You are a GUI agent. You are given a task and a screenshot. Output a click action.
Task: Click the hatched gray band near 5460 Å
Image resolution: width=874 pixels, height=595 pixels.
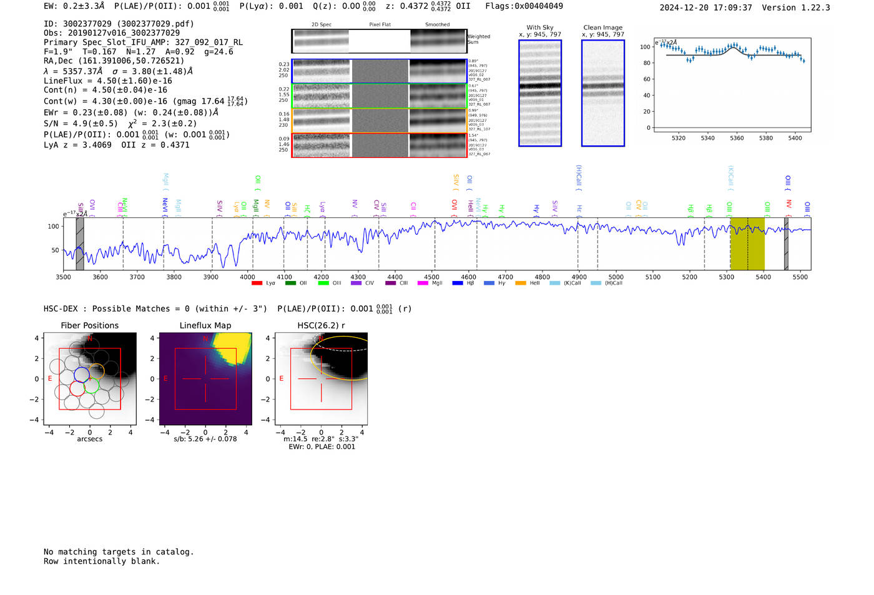(786, 243)
